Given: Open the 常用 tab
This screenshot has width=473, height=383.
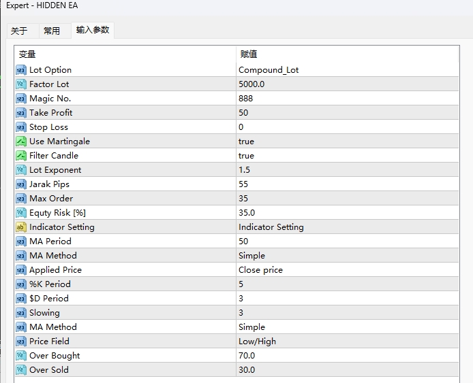Looking at the screenshot, I should (x=52, y=31).
